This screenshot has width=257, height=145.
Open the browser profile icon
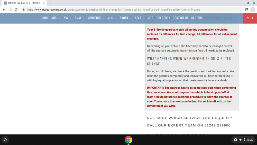(x=247, y=10)
